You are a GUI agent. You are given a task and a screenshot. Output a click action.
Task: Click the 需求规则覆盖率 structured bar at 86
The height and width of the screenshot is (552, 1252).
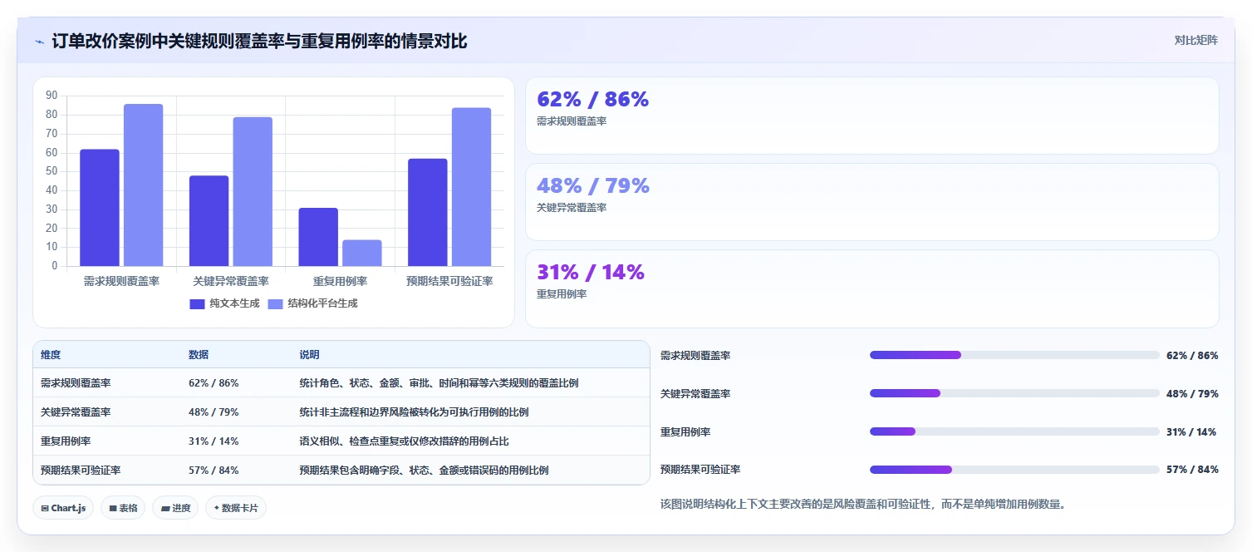[x=144, y=185]
